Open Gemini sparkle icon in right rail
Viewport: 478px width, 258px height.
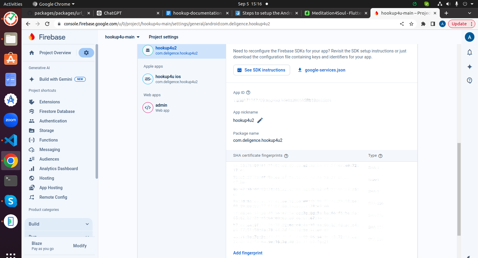coord(470,67)
